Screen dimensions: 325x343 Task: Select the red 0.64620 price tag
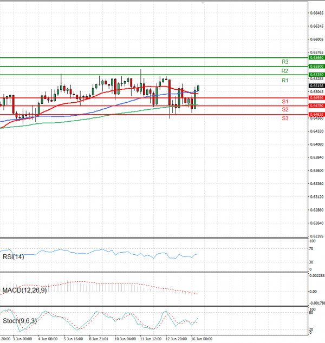coord(317,114)
